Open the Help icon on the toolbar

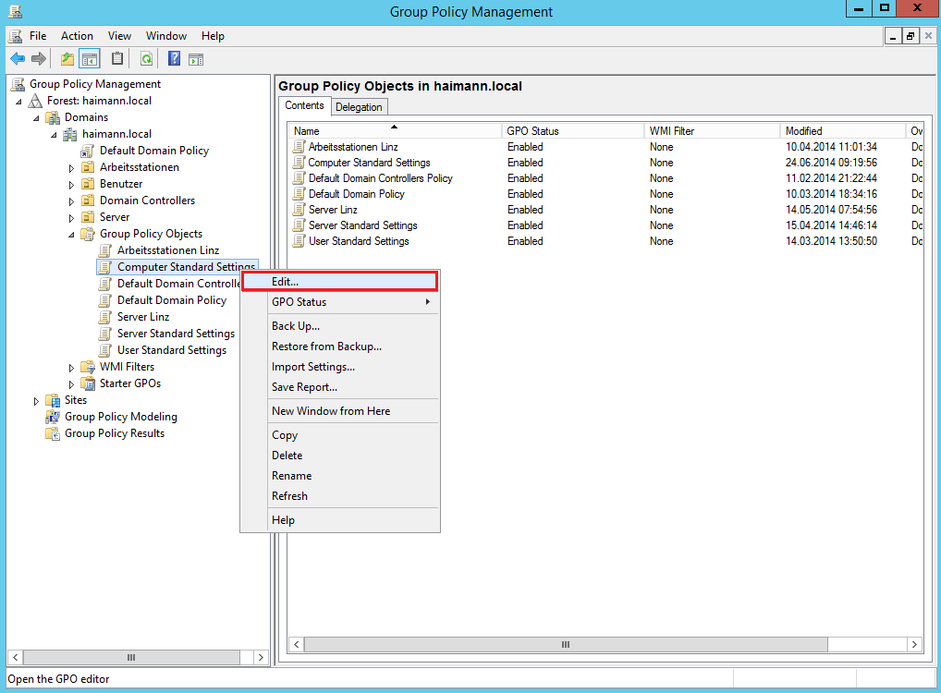pos(173,57)
